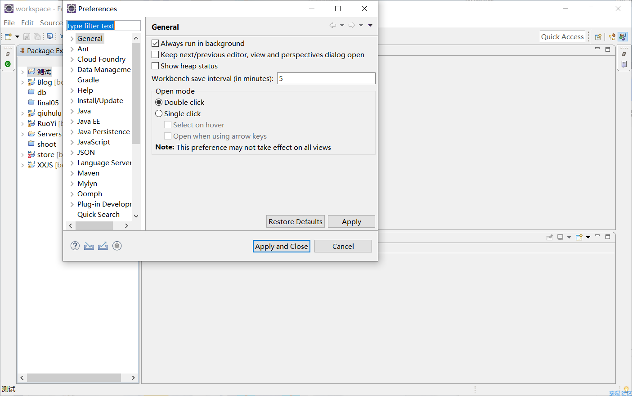The height and width of the screenshot is (396, 632).
Task: Open the Edit menu
Action: point(27,22)
